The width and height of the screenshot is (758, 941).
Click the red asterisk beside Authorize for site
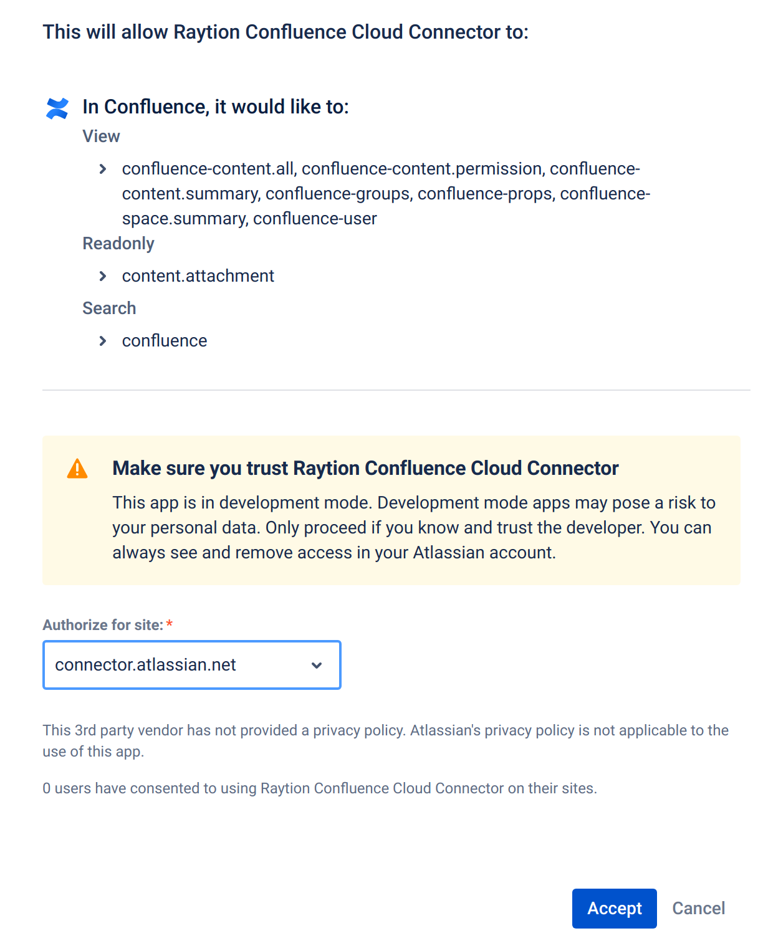[170, 623]
